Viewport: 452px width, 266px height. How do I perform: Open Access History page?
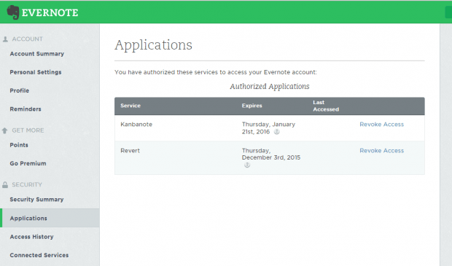click(x=31, y=237)
